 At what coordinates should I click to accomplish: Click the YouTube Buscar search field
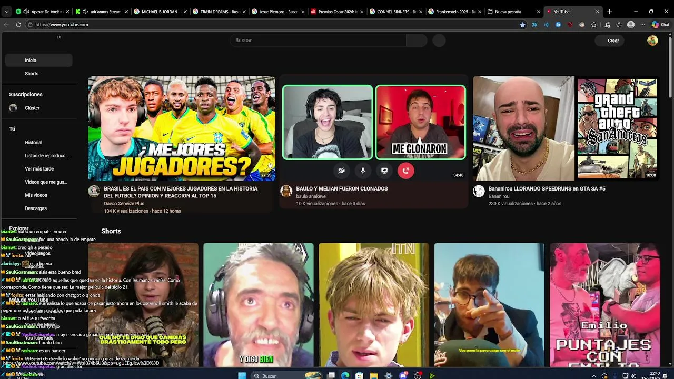[318, 40]
